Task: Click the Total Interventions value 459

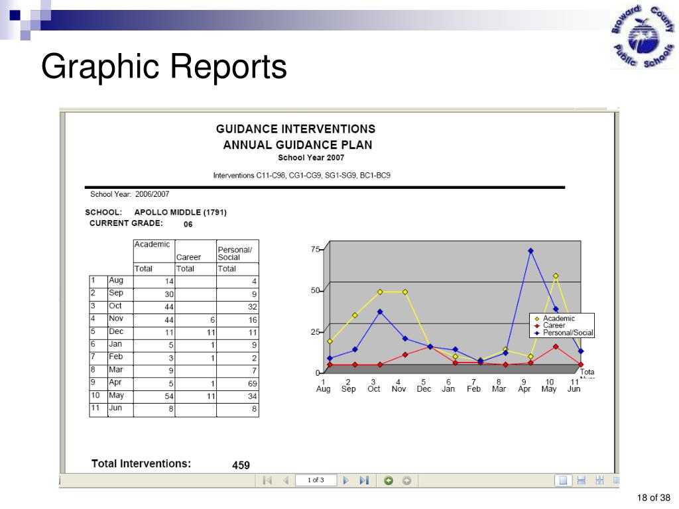Action: tap(241, 465)
